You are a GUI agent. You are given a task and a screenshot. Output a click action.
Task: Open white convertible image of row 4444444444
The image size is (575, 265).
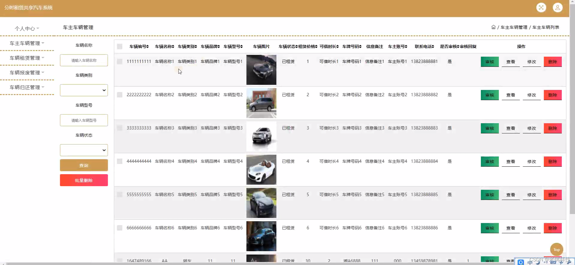pyautogui.click(x=261, y=170)
